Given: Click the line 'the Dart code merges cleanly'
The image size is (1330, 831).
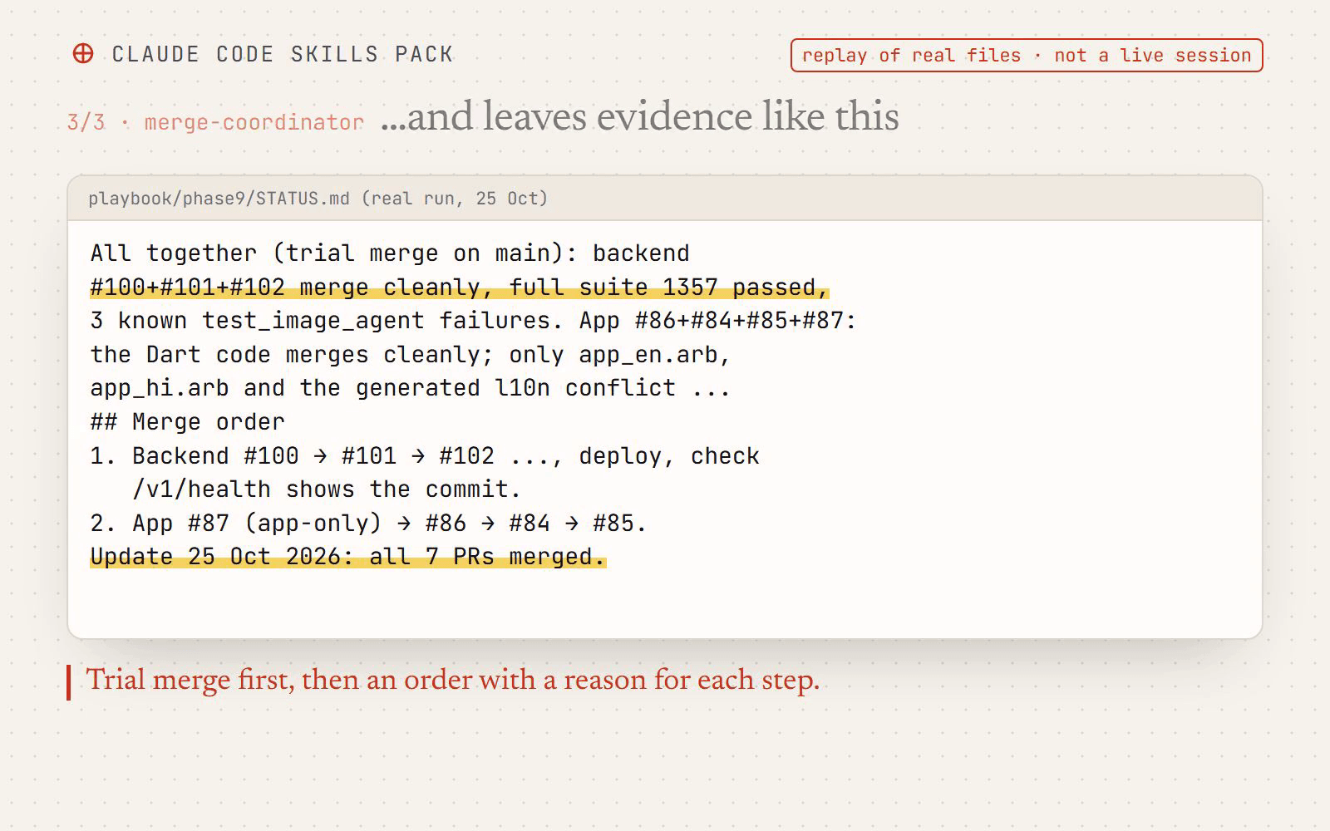Looking at the screenshot, I should click(411, 355).
